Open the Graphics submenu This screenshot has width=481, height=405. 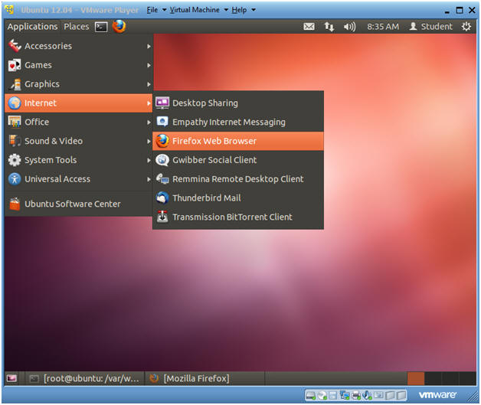(79, 84)
